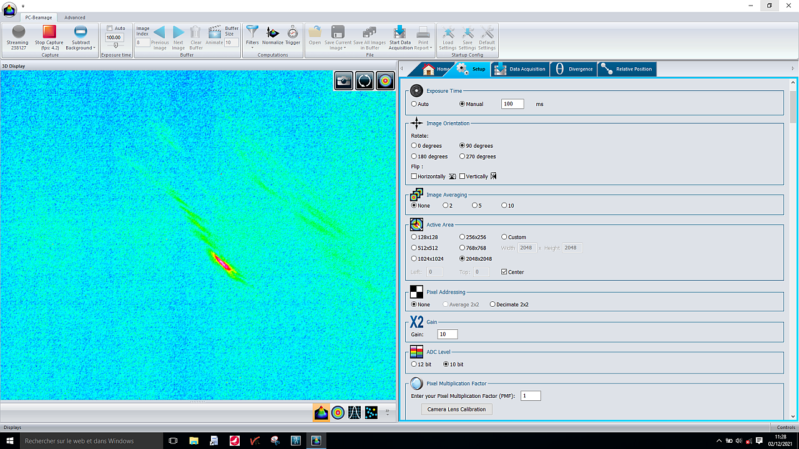Open the Advanced ribbon tab
Image resolution: width=799 pixels, height=449 pixels.
[75, 17]
